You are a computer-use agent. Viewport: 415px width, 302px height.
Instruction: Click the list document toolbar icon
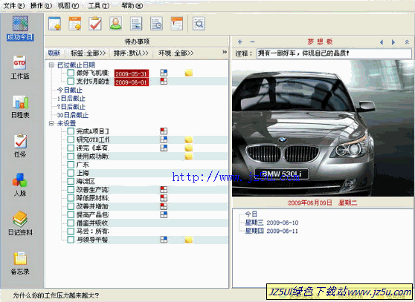(x=136, y=24)
